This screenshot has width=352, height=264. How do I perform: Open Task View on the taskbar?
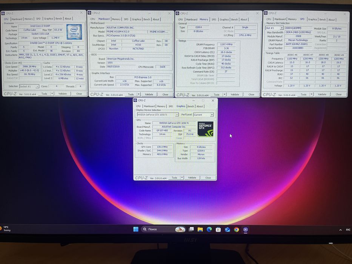coord(191,229)
